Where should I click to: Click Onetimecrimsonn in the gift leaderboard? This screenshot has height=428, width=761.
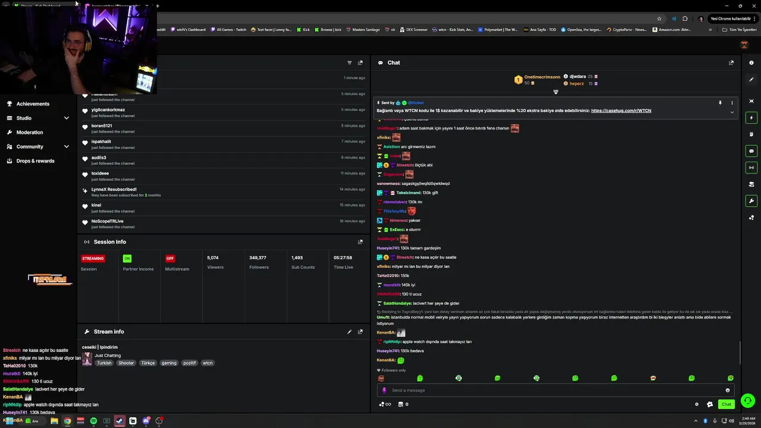click(x=542, y=77)
